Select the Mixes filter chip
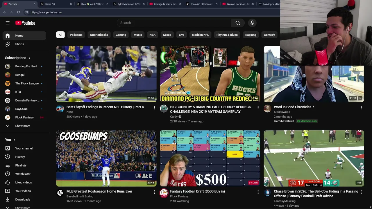The image size is (372, 209). coord(167,35)
